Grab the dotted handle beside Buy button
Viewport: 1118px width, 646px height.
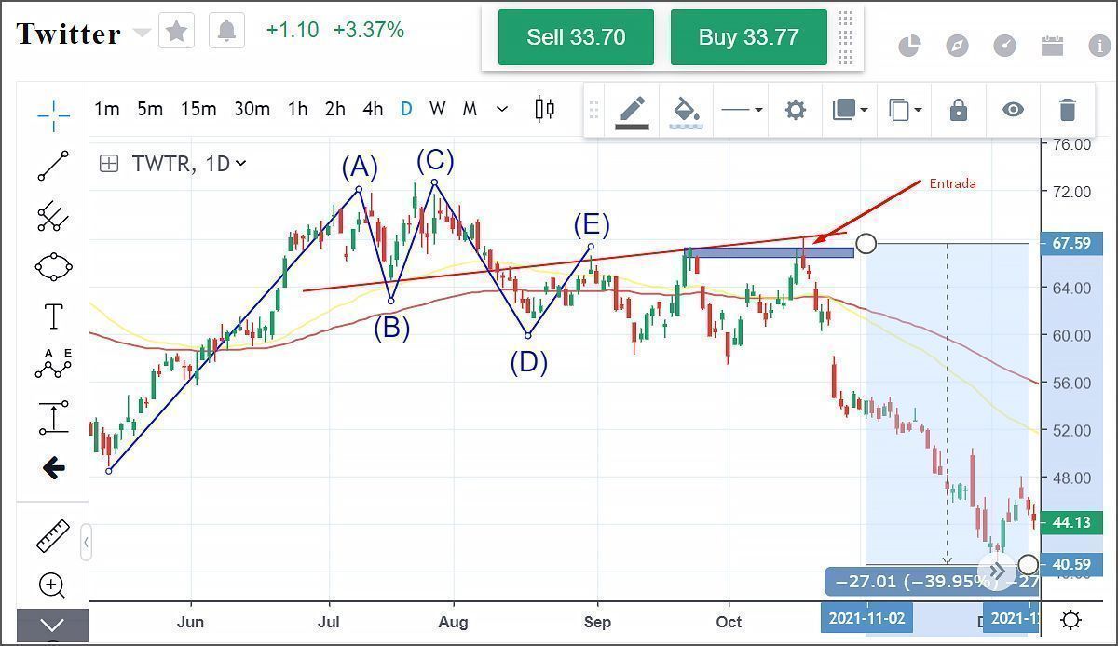coord(846,37)
